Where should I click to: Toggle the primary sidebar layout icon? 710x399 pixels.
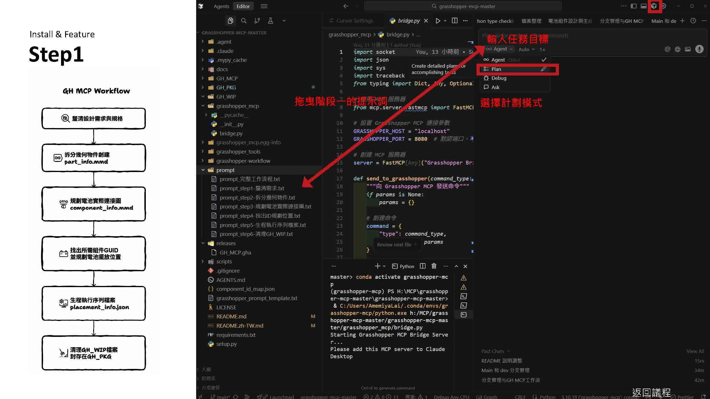point(634,6)
